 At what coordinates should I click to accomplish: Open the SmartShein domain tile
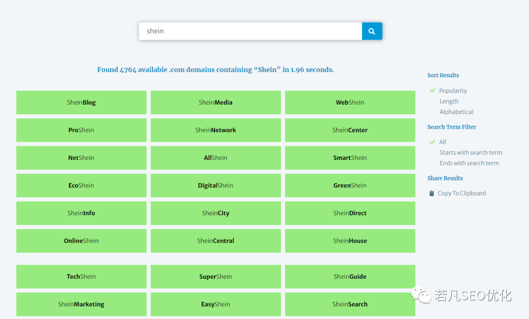pos(350,158)
